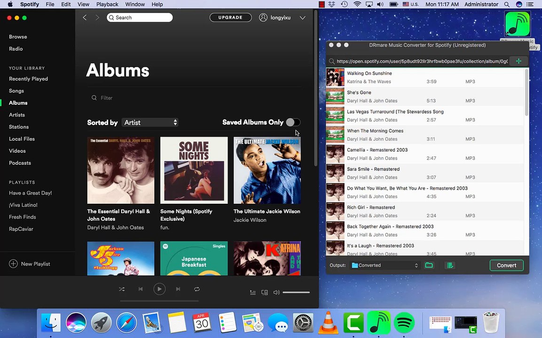This screenshot has width=542, height=338.
Task: Select the Walking On Sunshine track row
Action: (x=425, y=77)
